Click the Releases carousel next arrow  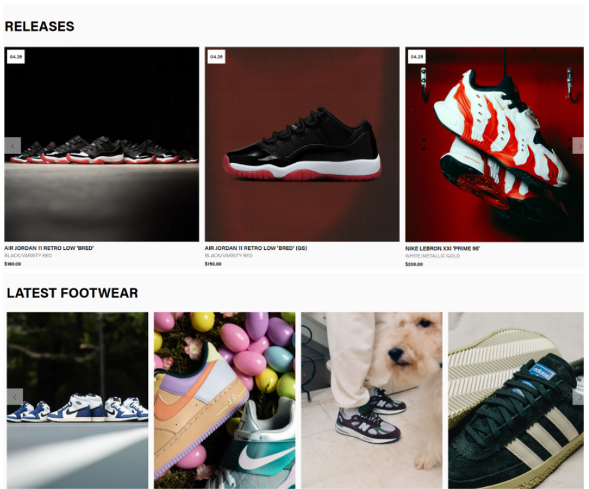coord(578,146)
